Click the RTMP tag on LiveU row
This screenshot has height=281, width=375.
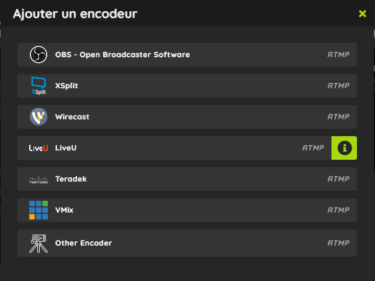313,148
